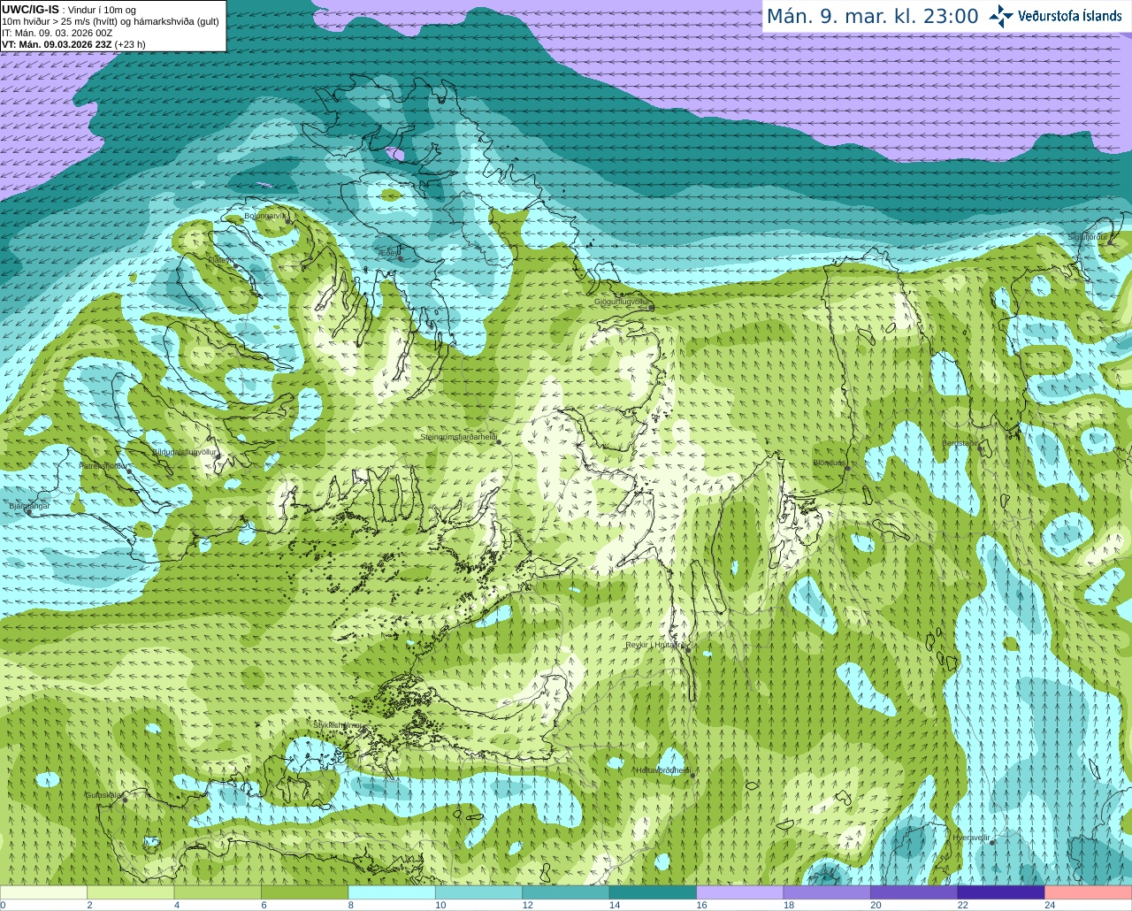The height and width of the screenshot is (911, 1132).
Task: Click the Stykkishólmur station label
Action: click(x=337, y=724)
